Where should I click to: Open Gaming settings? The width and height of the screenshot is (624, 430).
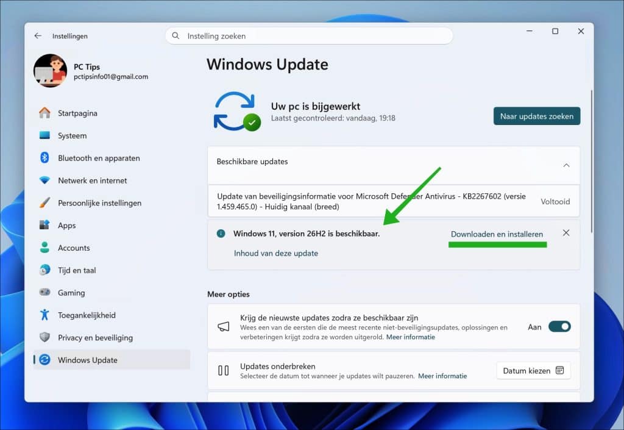click(112, 293)
